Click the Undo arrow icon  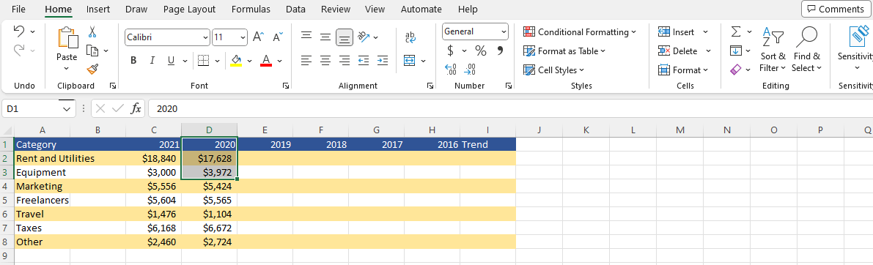18,31
